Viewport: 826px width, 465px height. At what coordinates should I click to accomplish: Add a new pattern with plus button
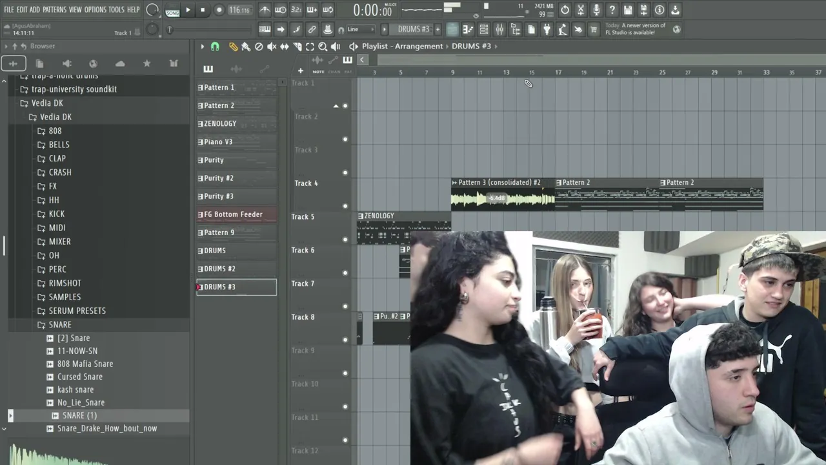[438, 29]
